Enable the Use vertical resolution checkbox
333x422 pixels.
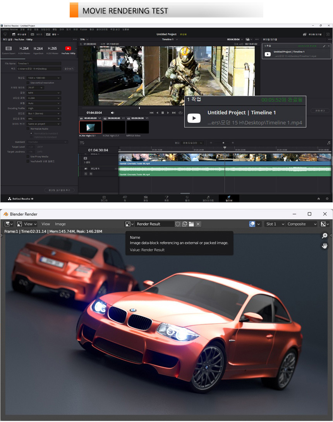(x=28, y=83)
